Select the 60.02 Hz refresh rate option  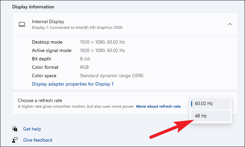pyautogui.click(x=211, y=103)
